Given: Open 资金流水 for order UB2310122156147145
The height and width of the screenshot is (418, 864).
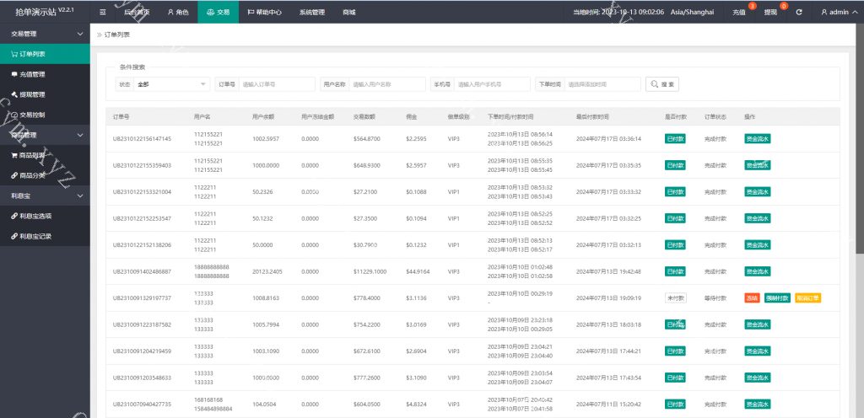Looking at the screenshot, I should pyautogui.click(x=758, y=138).
